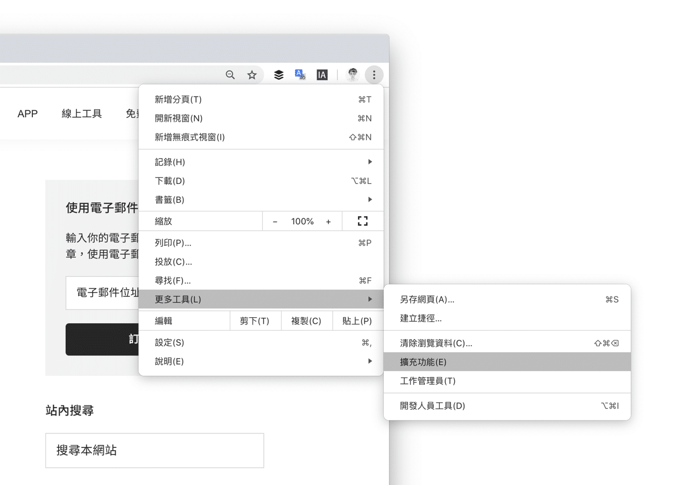The width and height of the screenshot is (689, 485).
Task: Click the black subscribe button
Action: click(x=102, y=339)
